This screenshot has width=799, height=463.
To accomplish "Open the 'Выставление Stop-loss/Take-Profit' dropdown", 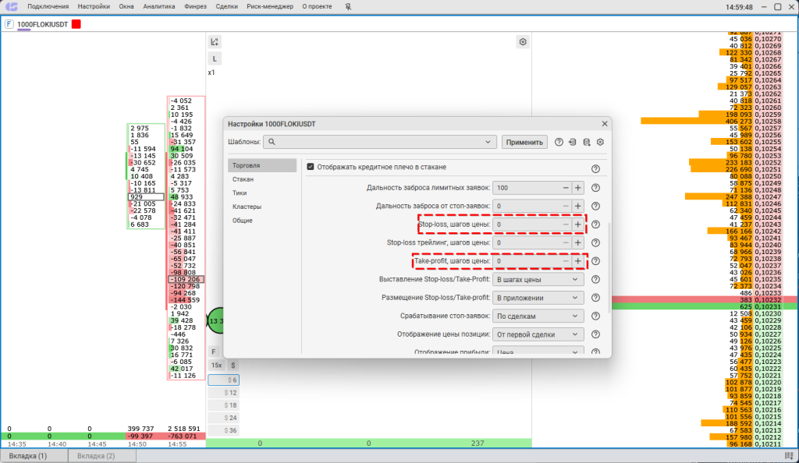I will [x=538, y=279].
